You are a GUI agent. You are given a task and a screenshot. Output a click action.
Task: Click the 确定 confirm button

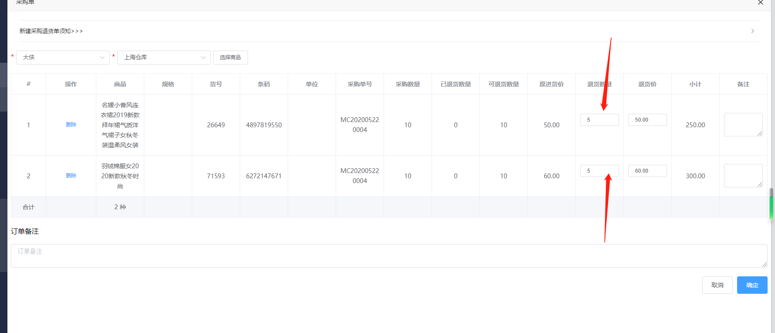point(752,285)
